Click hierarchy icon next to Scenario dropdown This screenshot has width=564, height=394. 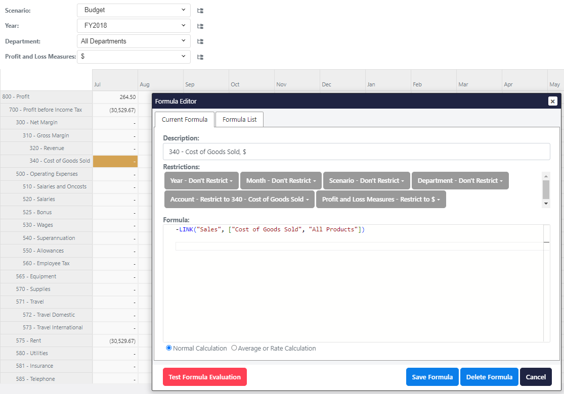click(200, 10)
